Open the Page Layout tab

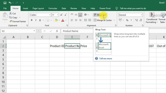38,9
